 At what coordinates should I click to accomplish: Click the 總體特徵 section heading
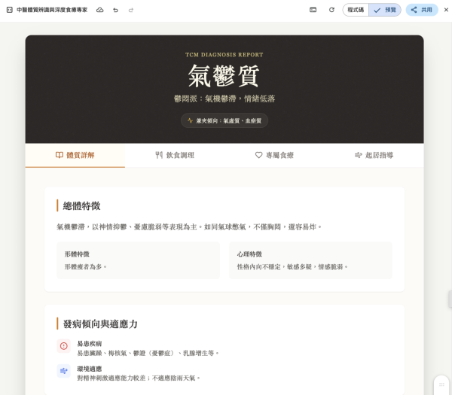click(x=81, y=206)
